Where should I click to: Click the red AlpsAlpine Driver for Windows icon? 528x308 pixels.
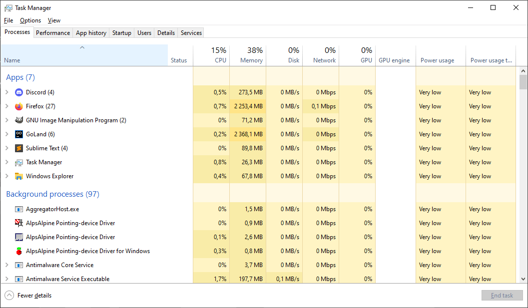[19, 251]
